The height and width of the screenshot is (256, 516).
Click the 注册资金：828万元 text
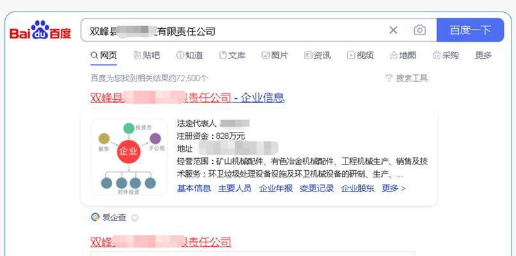pyautogui.click(x=211, y=136)
